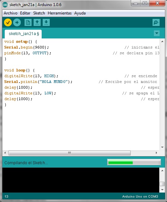Click the compile progress bar
This screenshot has width=167, height=202.
click(x=134, y=162)
